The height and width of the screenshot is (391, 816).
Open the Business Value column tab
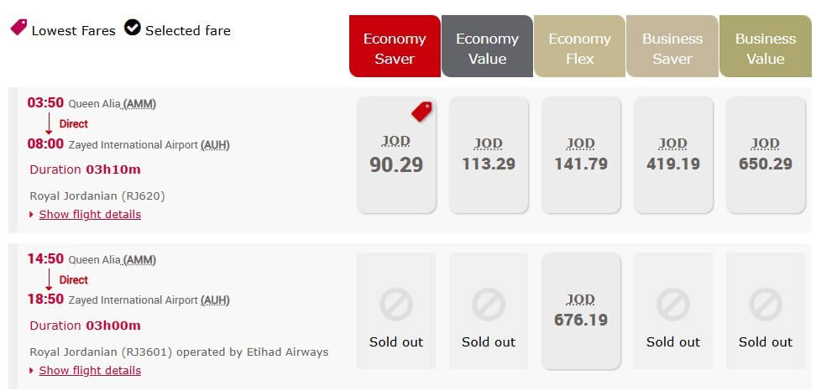(x=766, y=46)
